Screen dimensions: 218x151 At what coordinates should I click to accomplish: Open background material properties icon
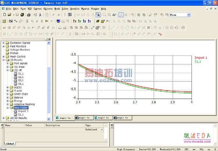[11, 21]
